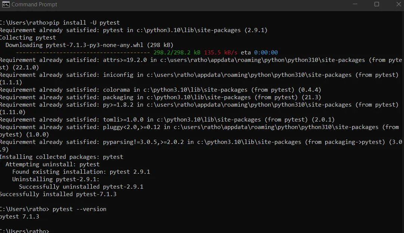Click 'Downloading pytest-7.1.3-py3-none-any.whl' line
Screen dimensions: 404x233
click(x=89, y=45)
